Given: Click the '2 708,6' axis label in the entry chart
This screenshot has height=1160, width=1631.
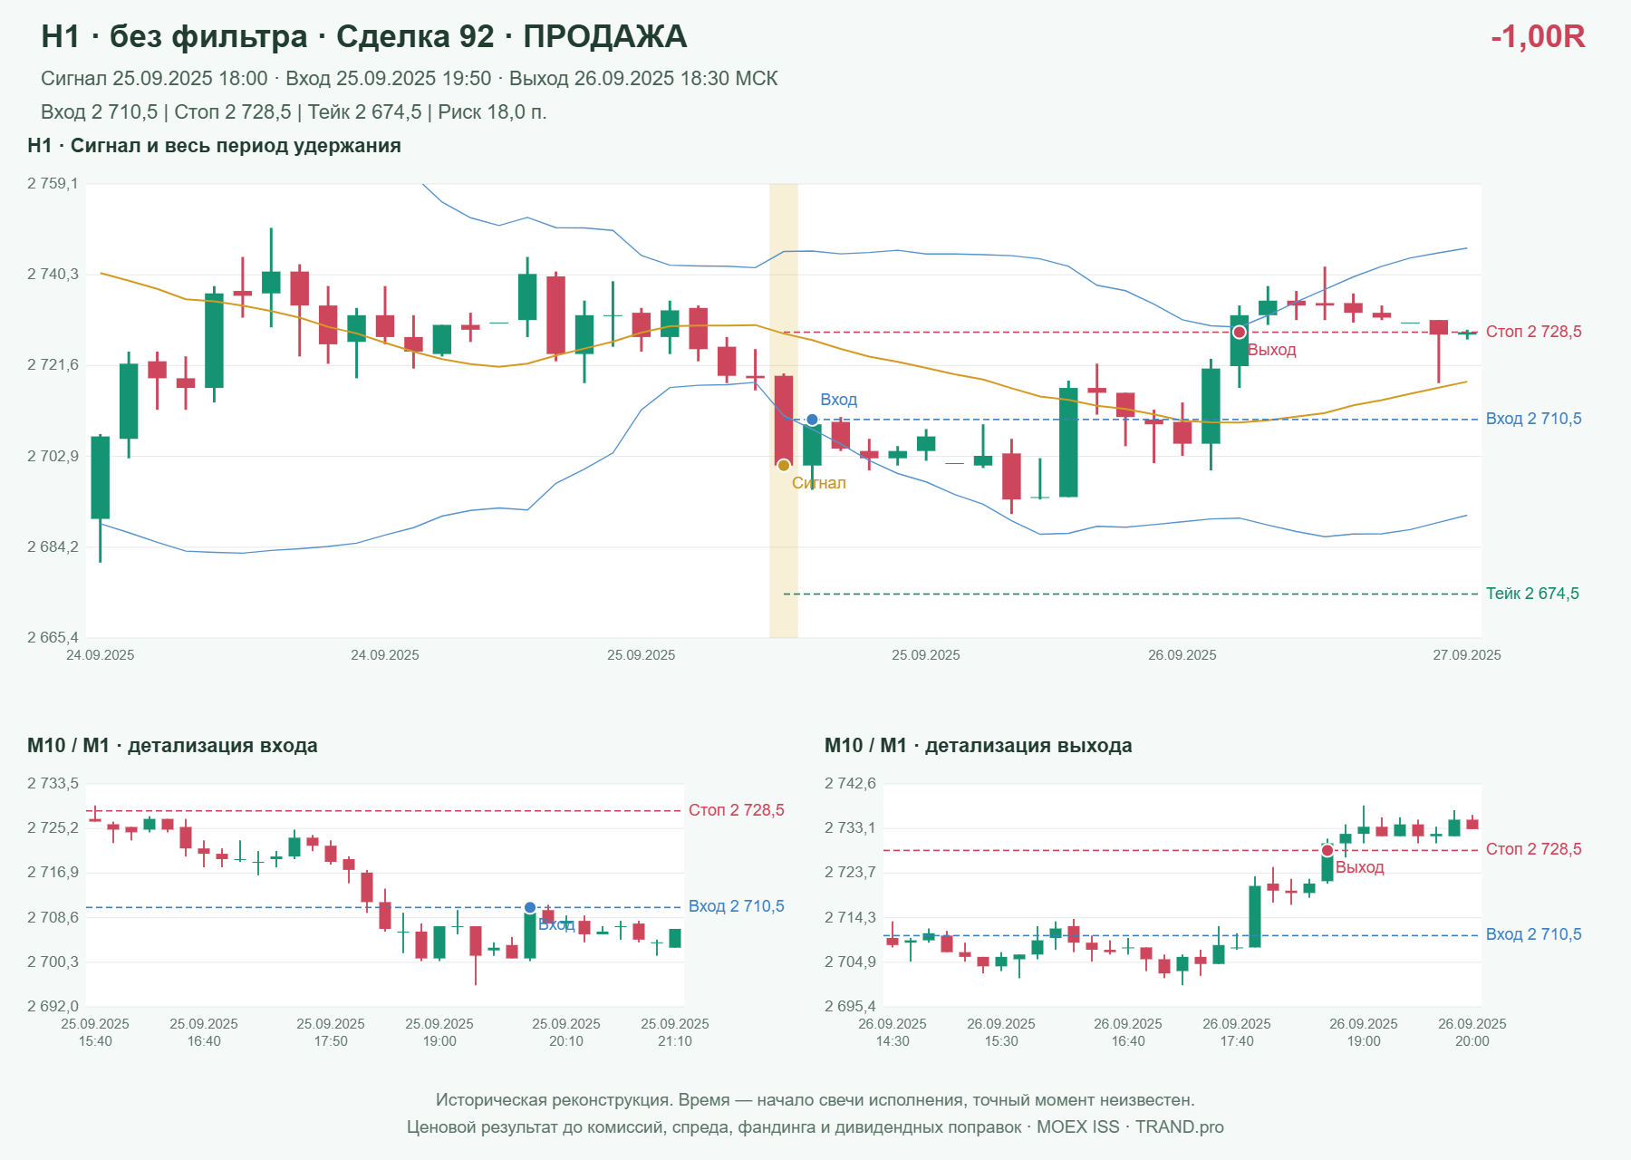Looking at the screenshot, I should pos(53,918).
